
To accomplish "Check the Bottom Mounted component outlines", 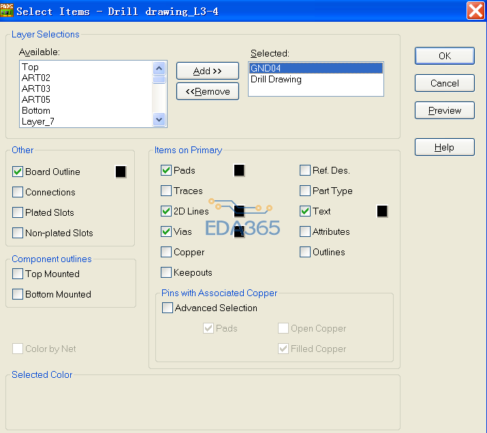I will point(18,294).
